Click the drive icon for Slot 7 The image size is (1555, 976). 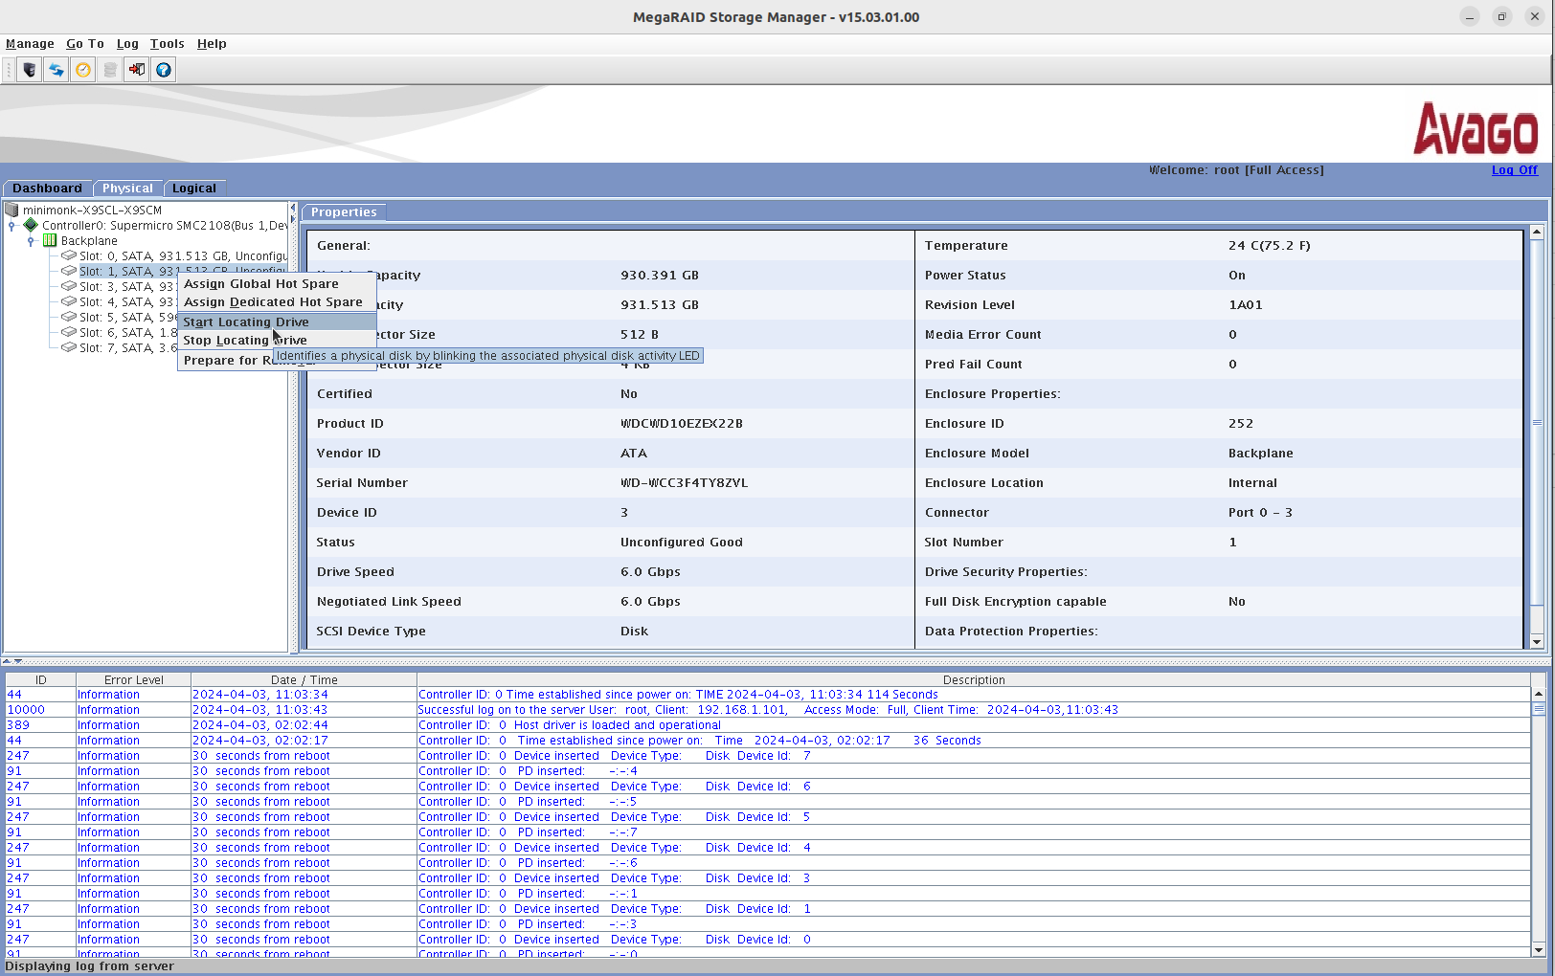tap(69, 347)
